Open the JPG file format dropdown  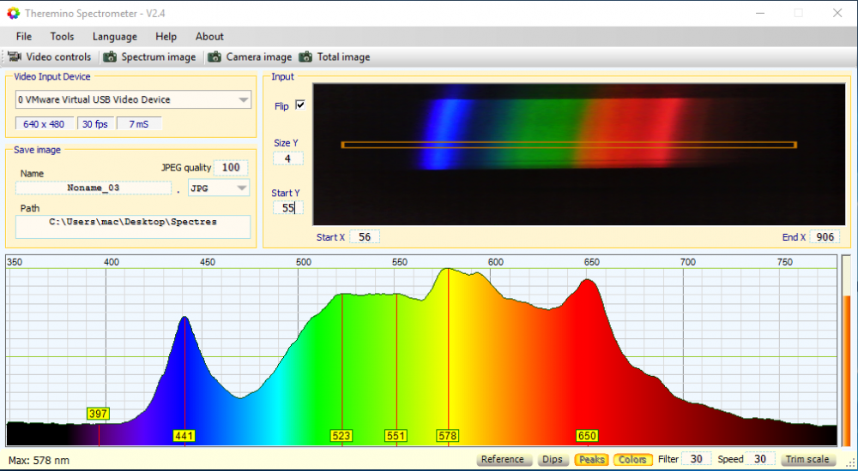pos(218,188)
